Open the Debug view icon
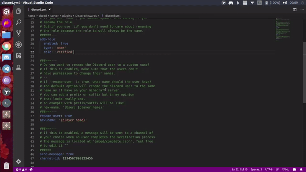Image resolution: width=306 pixels, height=172 pixels. point(18,45)
